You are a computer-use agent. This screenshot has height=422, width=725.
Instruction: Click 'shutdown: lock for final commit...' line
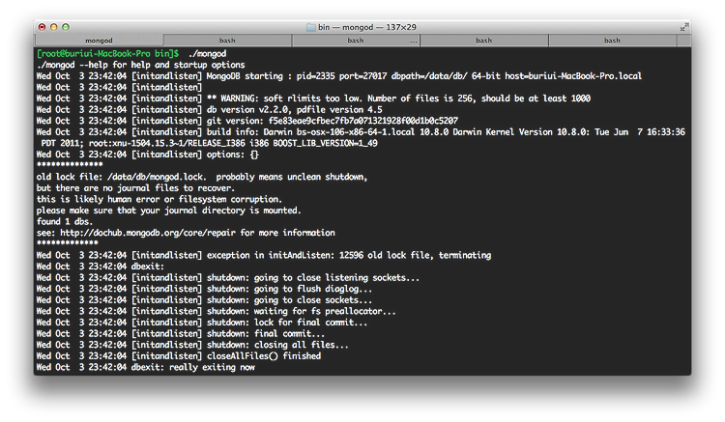tap(202, 323)
